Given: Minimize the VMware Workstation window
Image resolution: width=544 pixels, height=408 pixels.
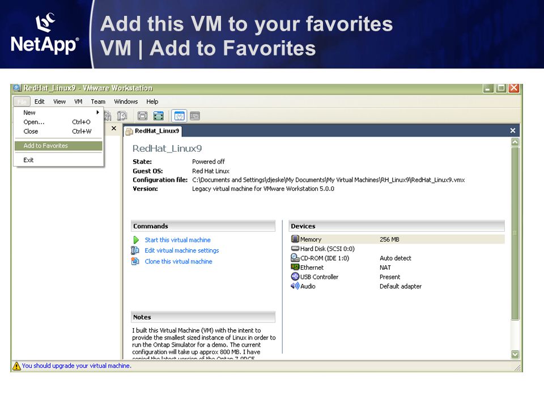Looking at the screenshot, I should (488, 88).
